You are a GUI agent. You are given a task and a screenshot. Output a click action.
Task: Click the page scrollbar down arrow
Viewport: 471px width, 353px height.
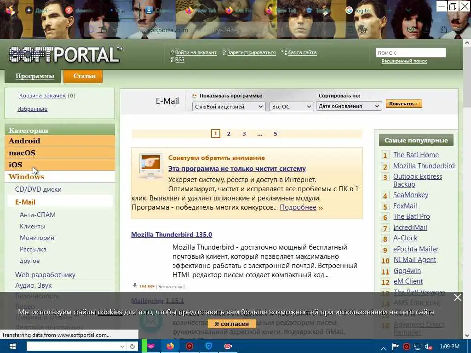(x=467, y=336)
